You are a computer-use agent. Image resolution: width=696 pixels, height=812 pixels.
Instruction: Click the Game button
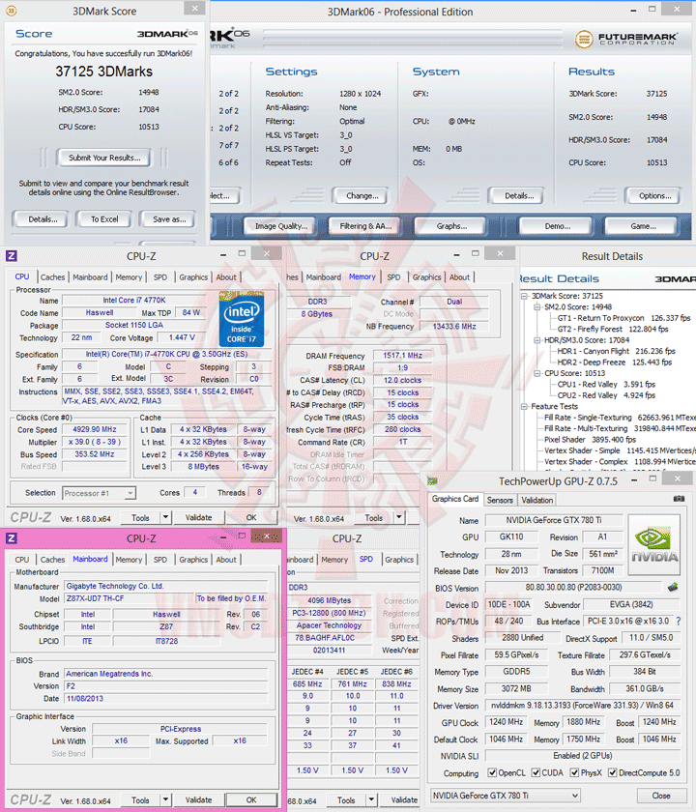[x=643, y=226]
